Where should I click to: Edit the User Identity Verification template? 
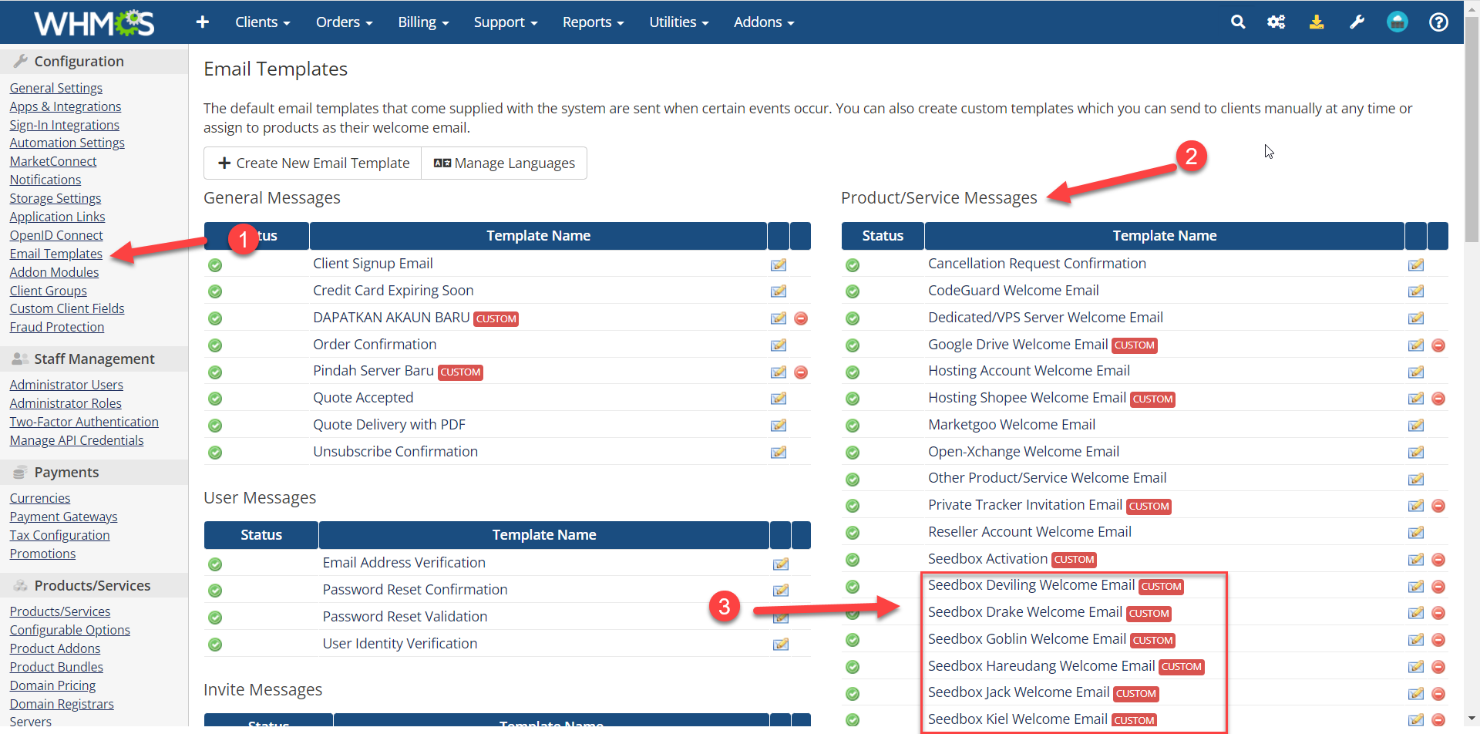click(x=781, y=645)
